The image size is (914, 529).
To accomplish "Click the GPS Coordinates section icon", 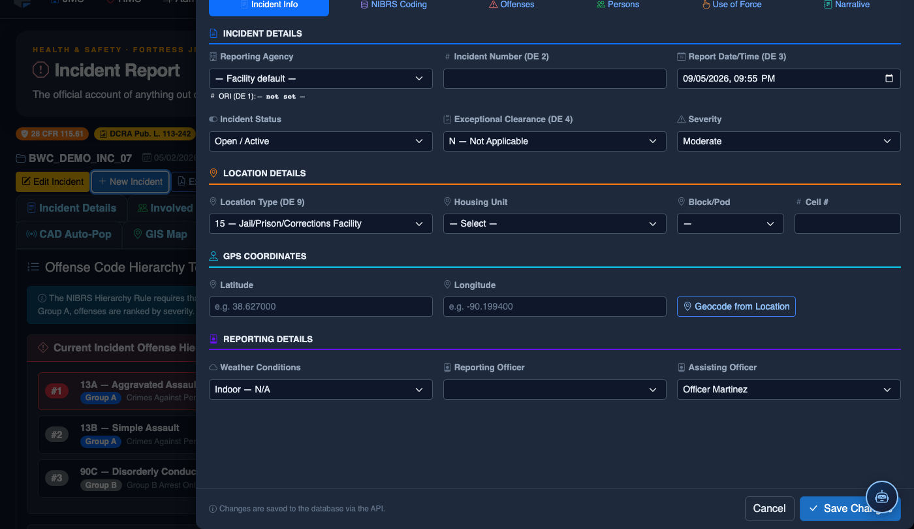I will tap(213, 256).
